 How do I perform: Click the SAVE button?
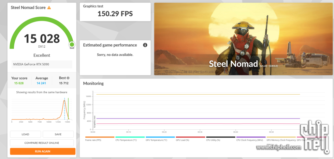tap(58, 134)
